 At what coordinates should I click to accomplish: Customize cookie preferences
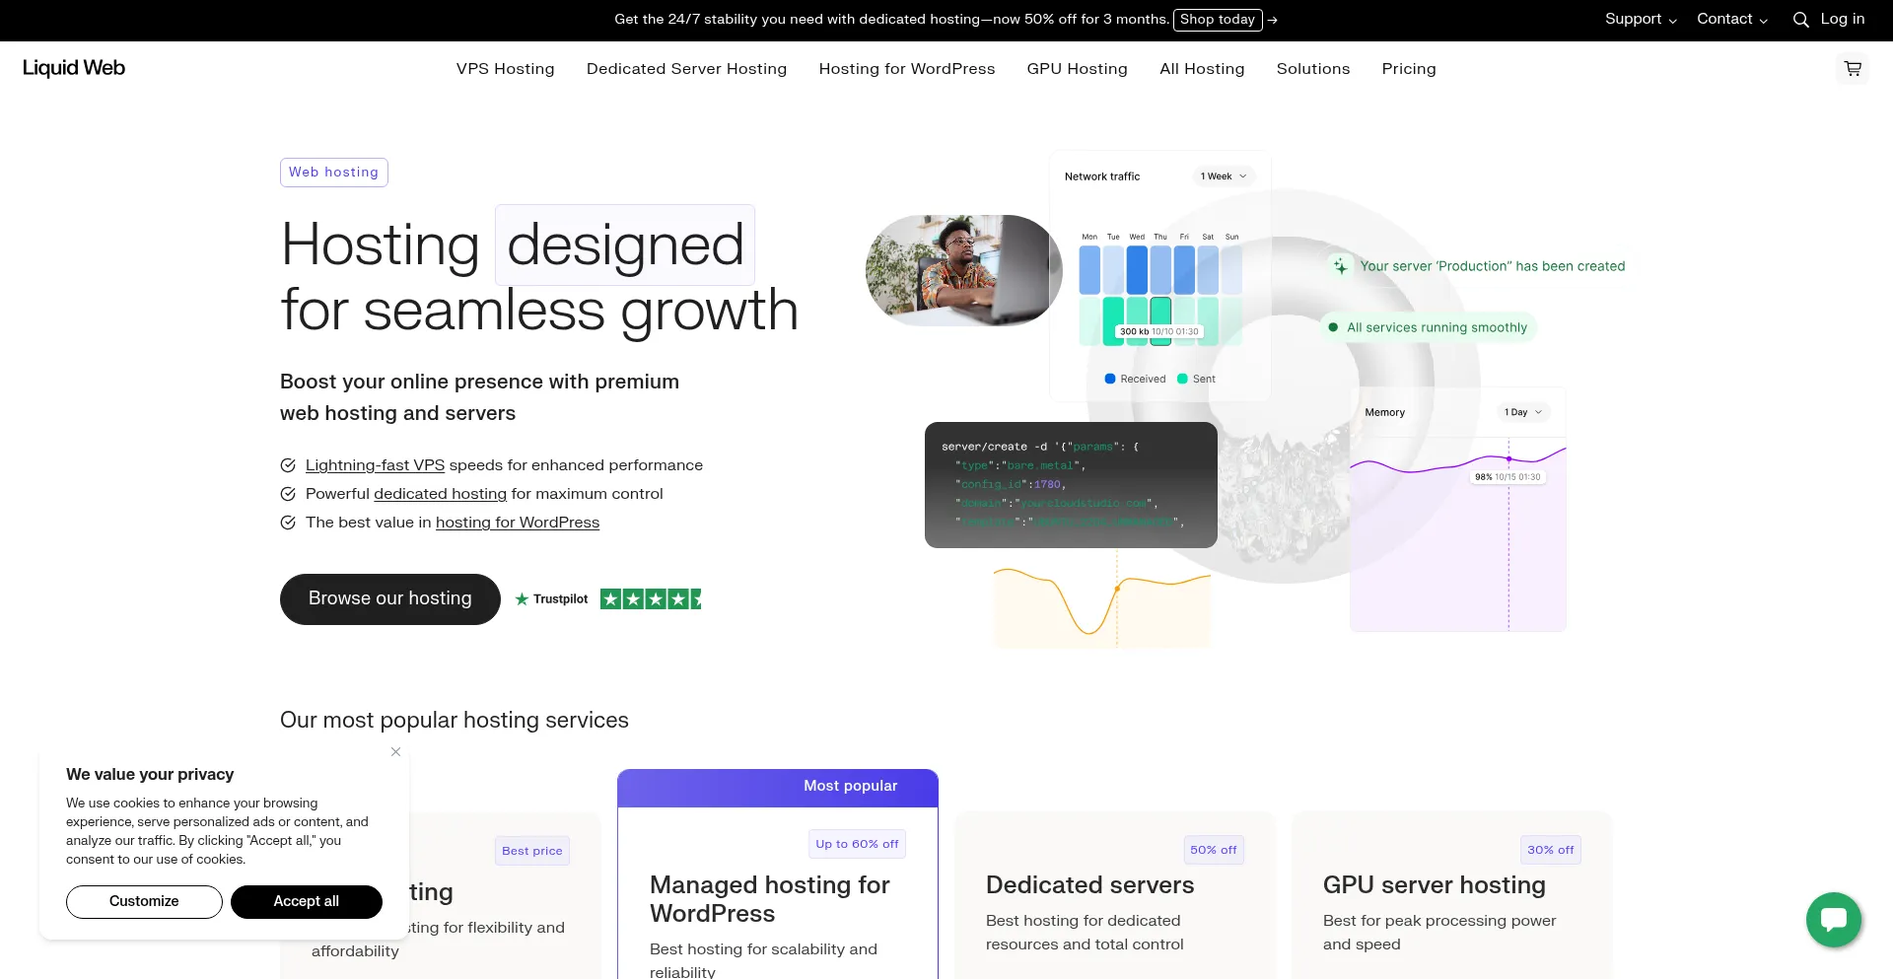(x=144, y=901)
